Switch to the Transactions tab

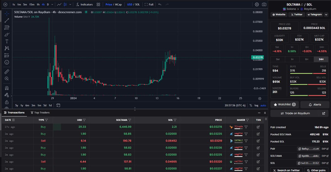[x=14, y=113]
